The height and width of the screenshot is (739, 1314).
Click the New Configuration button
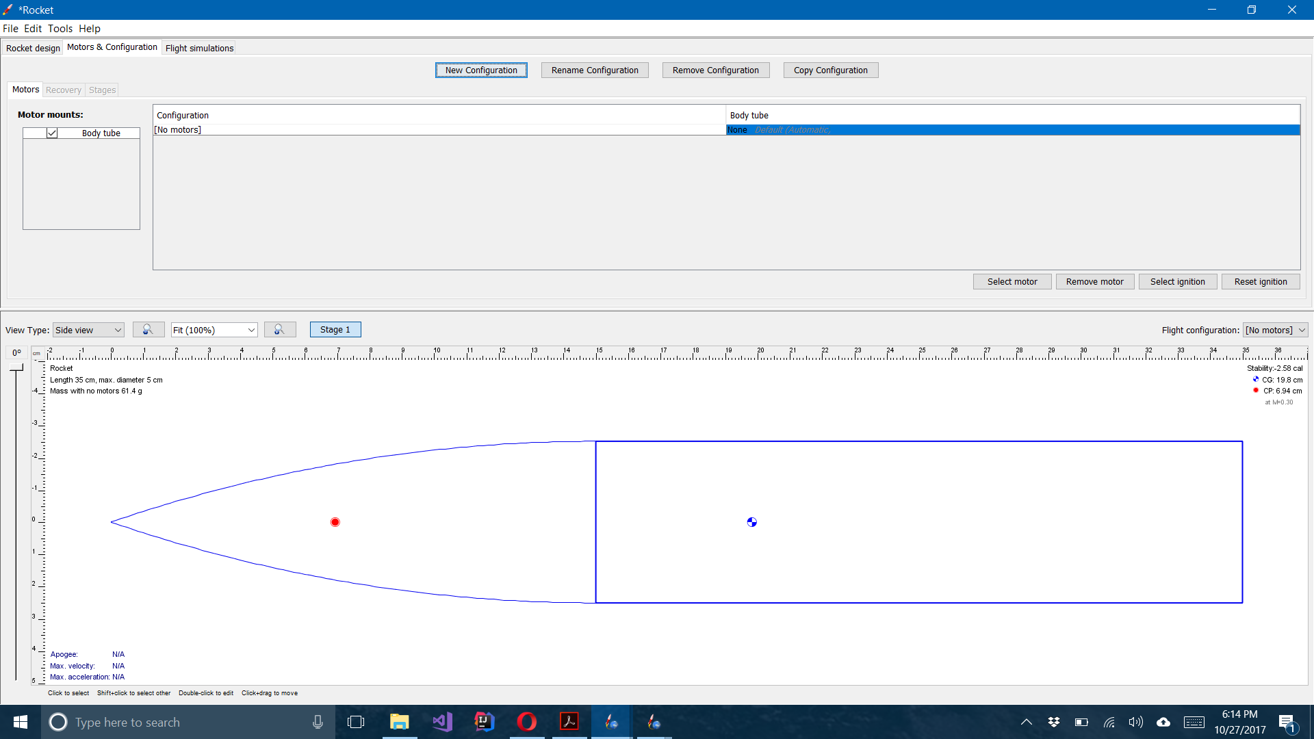(481, 70)
